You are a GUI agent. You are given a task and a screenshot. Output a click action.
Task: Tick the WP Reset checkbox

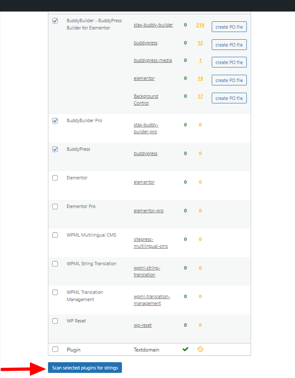tap(55, 321)
